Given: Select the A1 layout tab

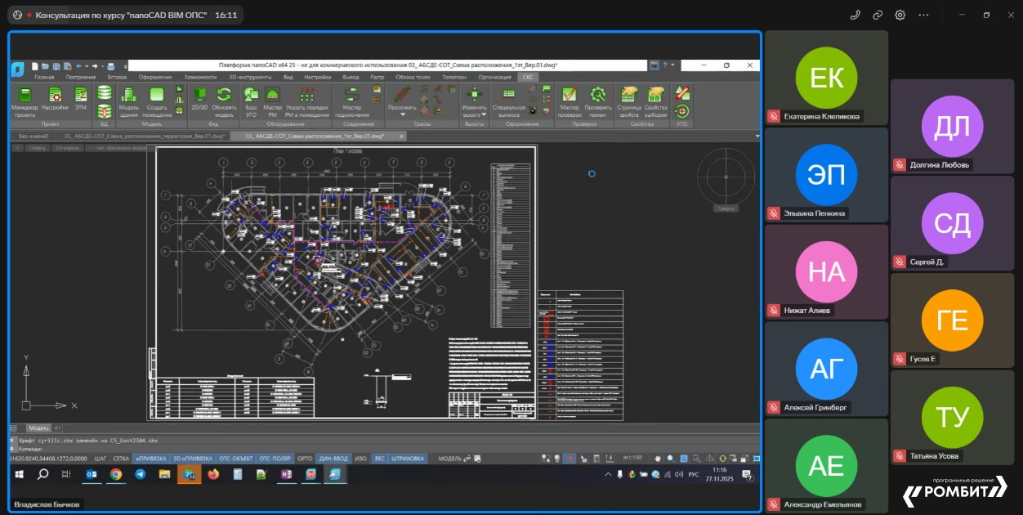Looking at the screenshot, I should tap(57, 428).
